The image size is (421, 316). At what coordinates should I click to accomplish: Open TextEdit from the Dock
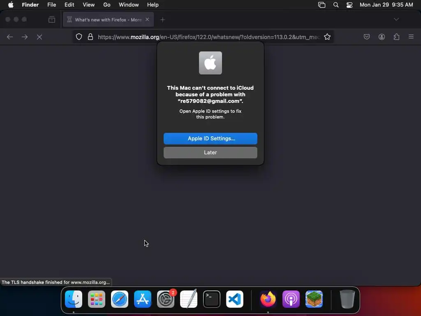188,299
